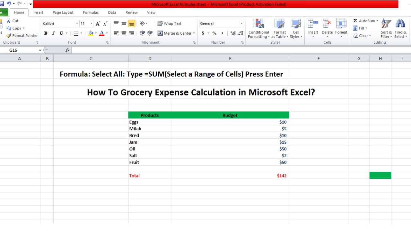Select the green filled cell in column H
This screenshot has width=411, height=231.
(380, 175)
